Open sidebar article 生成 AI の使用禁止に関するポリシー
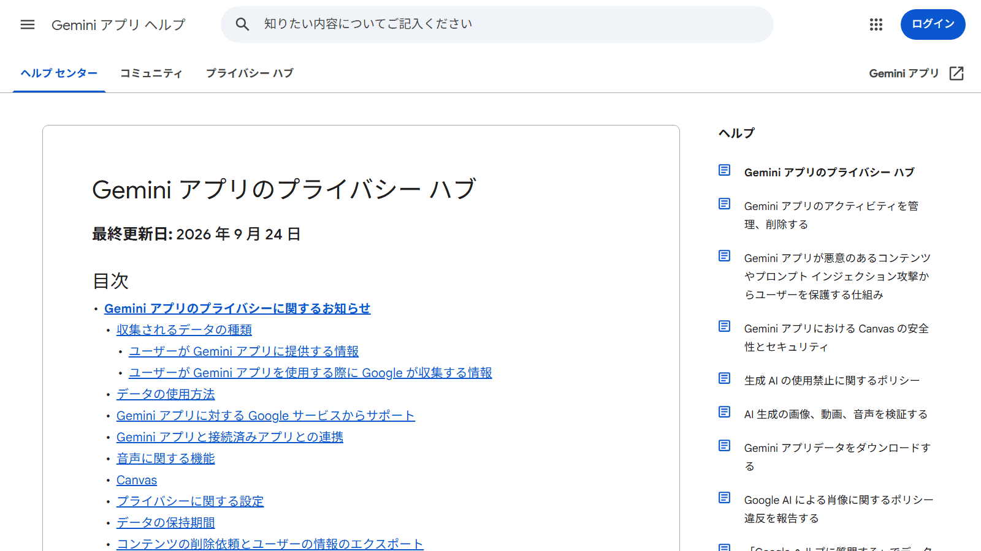This screenshot has width=981, height=551. [832, 381]
